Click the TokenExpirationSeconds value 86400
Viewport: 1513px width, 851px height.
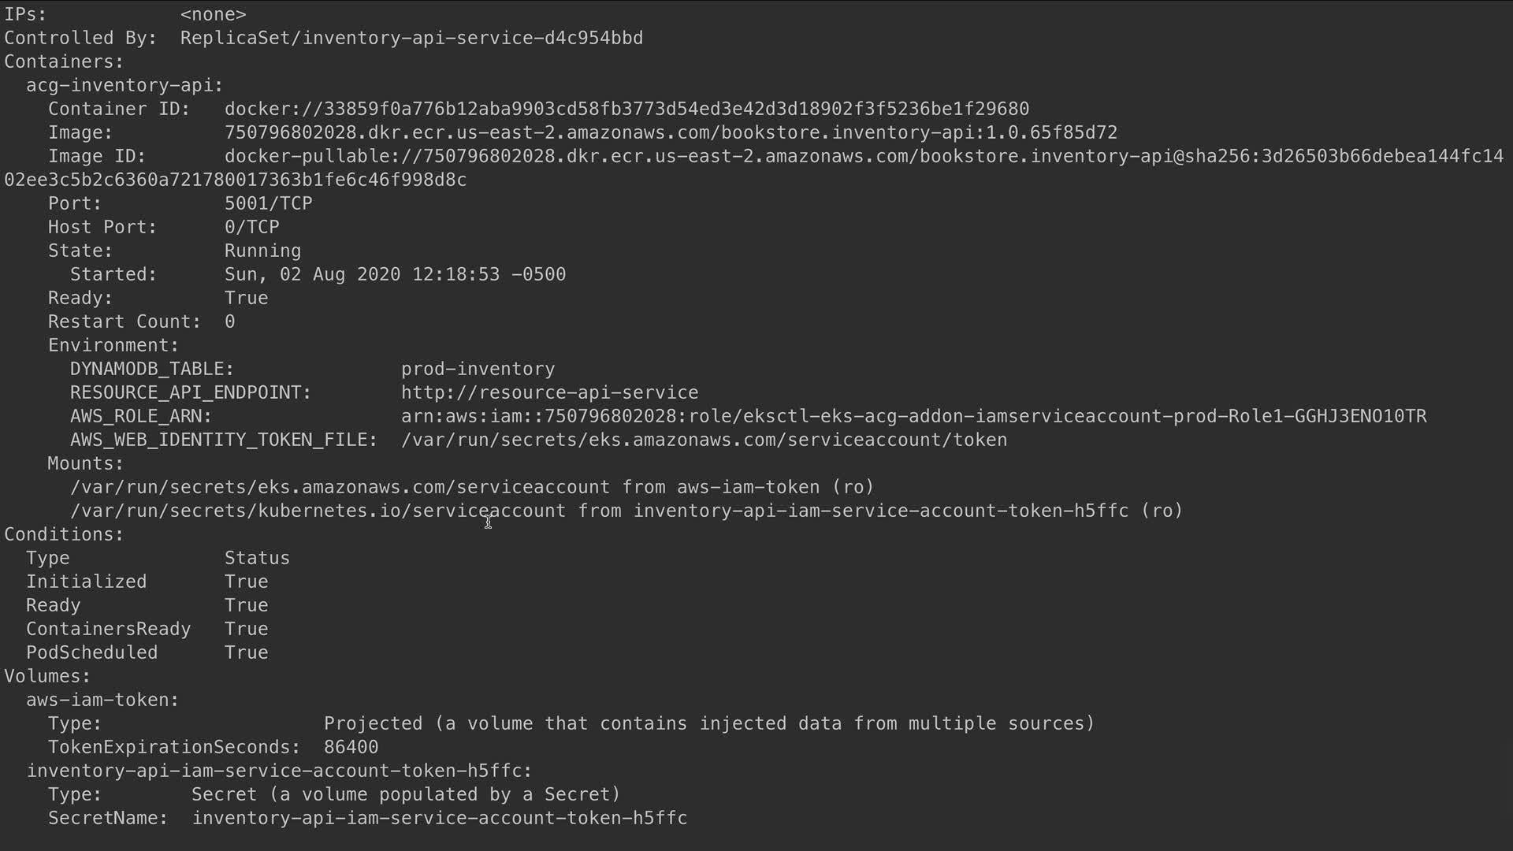(x=351, y=747)
